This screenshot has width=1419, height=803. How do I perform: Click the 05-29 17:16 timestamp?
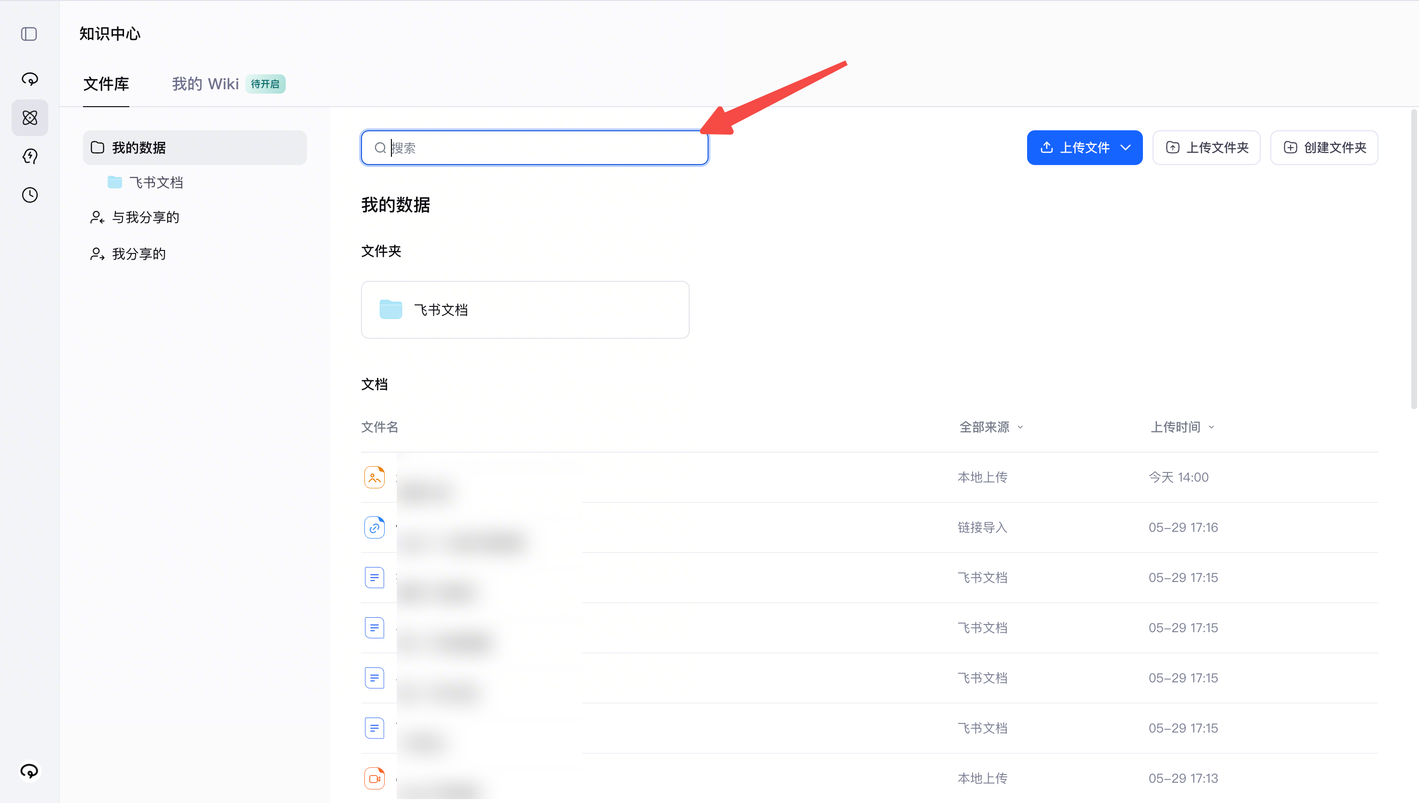[1183, 527]
